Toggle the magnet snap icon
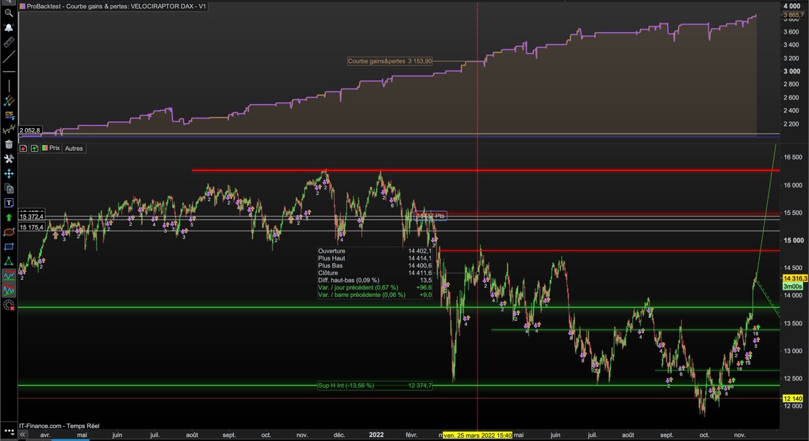This screenshot has height=441, width=809. (9, 305)
